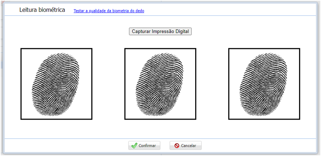Confirm the biometric reading with Confirmar
The width and height of the screenshot is (321, 156).
pyautogui.click(x=144, y=146)
